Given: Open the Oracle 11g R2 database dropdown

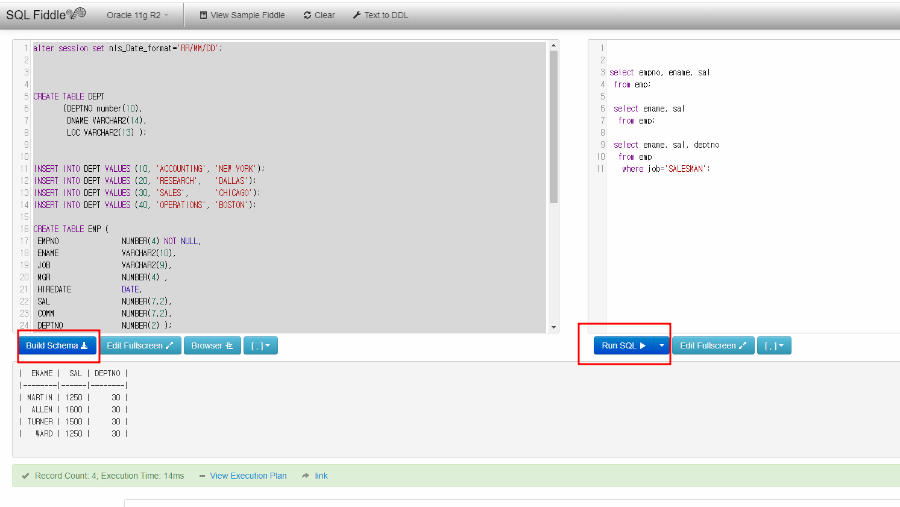Looking at the screenshot, I should coord(137,15).
